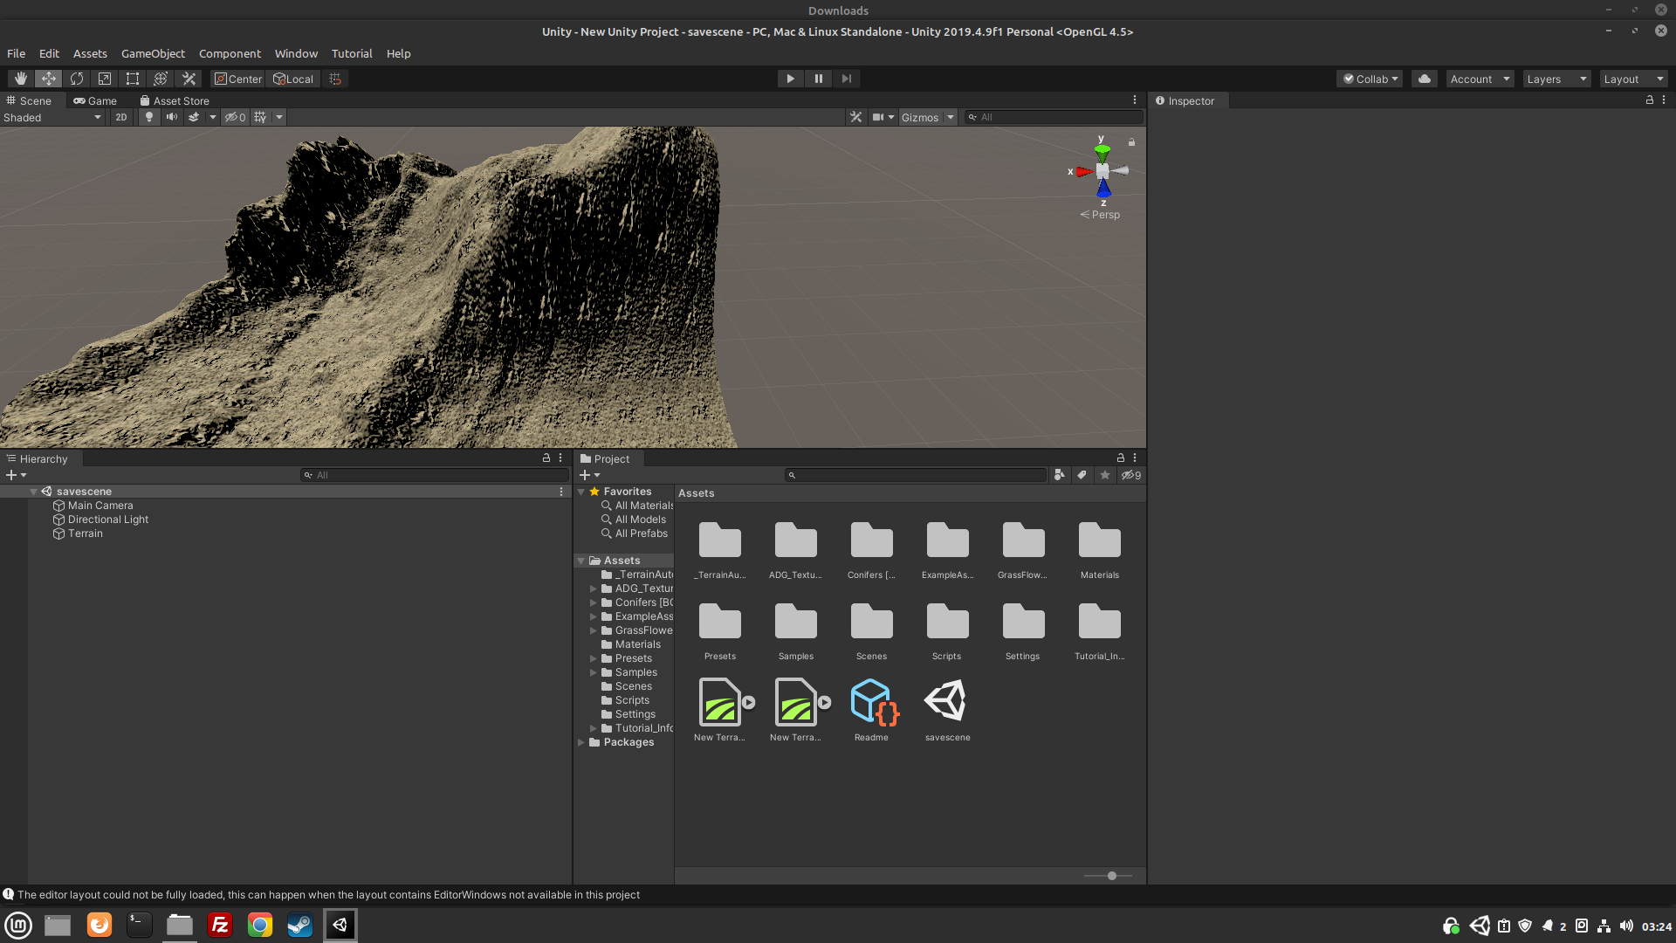Screen dimensions: 1676x943
Task: Click the Hierarchy search field
Action: click(434, 475)
